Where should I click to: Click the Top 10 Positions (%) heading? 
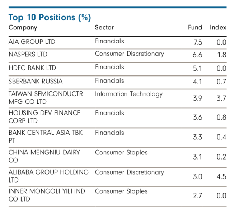(50, 17)
